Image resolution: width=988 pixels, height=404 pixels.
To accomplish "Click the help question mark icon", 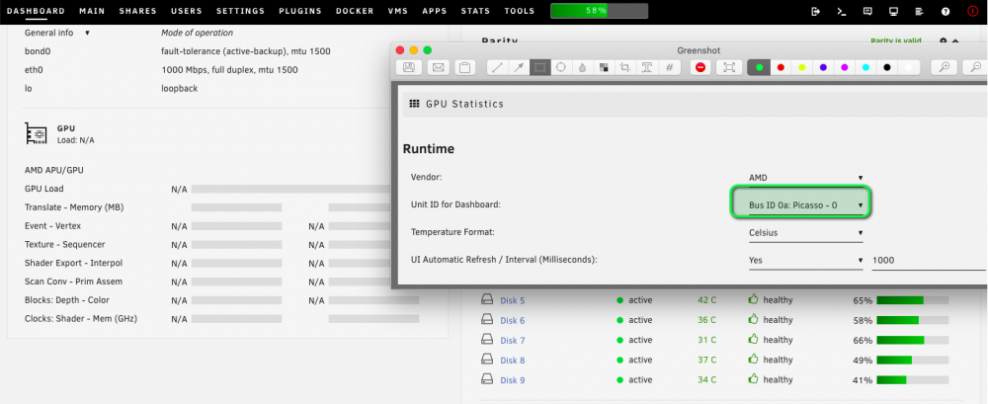I will click(946, 11).
